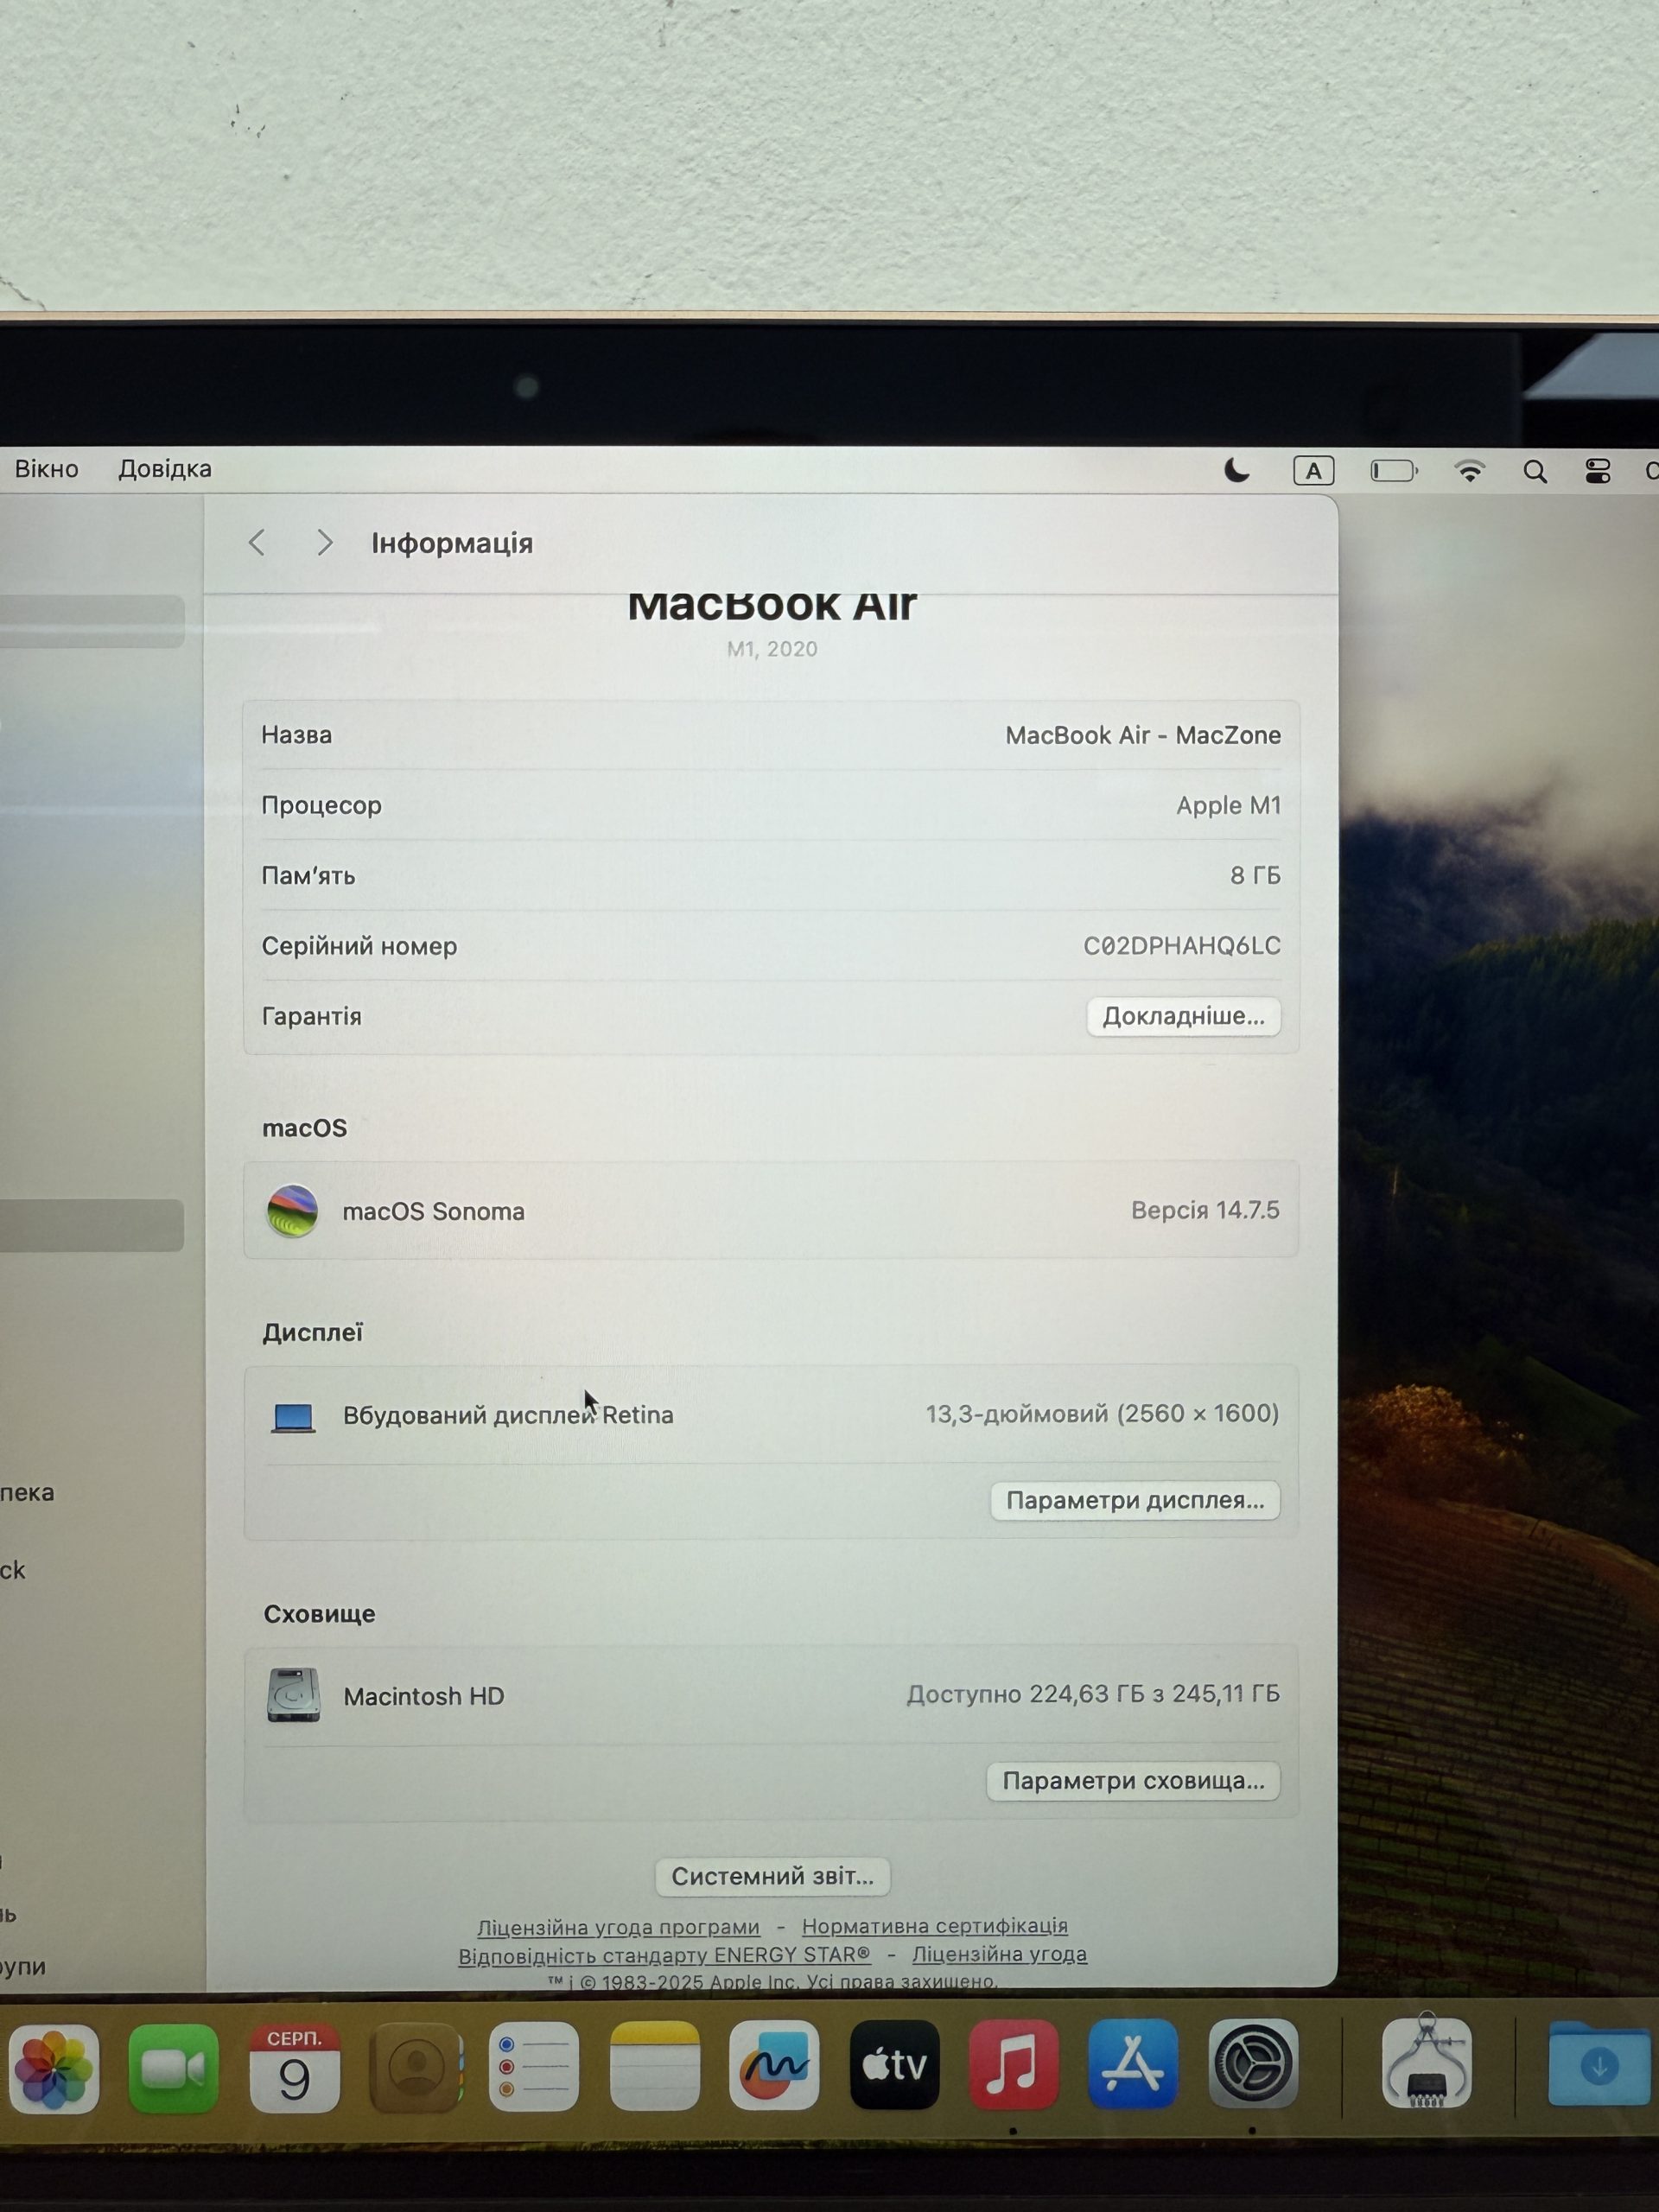Screen dimensions: 1659x2212
Task: Click the macOS Sonoma icon
Action: tap(292, 1211)
